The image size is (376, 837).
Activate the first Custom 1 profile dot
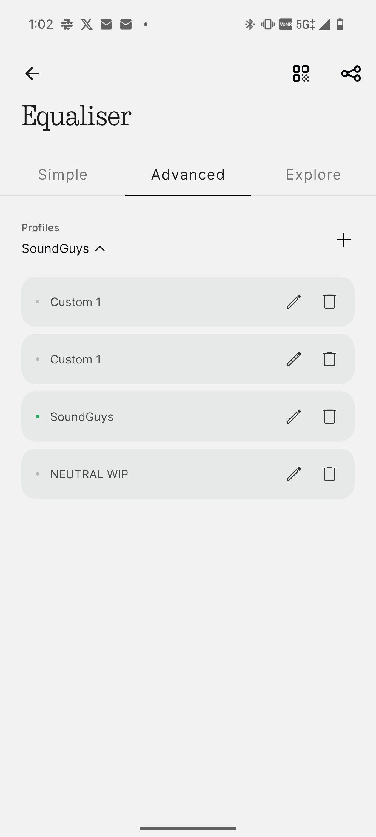tap(38, 302)
